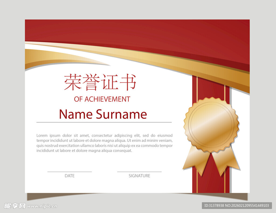276x213 pixels.
Task: Select the small gold swoosh at left
Action: 54,58
